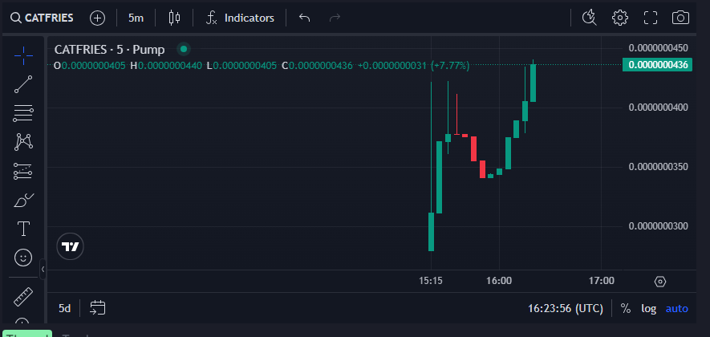Select the 5d date range
710x337 pixels.
pyautogui.click(x=65, y=308)
